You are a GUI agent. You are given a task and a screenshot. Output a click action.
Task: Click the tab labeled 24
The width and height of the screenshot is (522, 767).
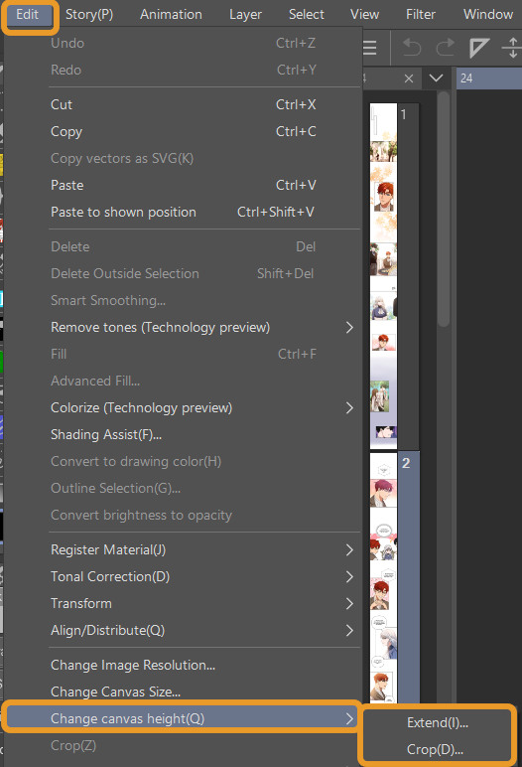coord(489,78)
